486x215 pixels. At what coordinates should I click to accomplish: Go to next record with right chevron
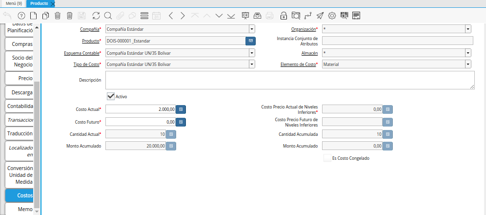[182, 16]
